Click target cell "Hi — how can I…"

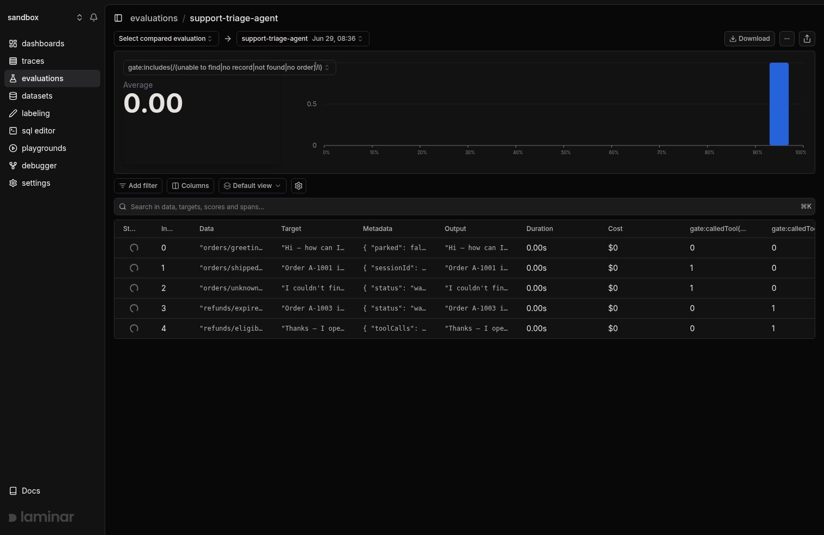[313, 248]
